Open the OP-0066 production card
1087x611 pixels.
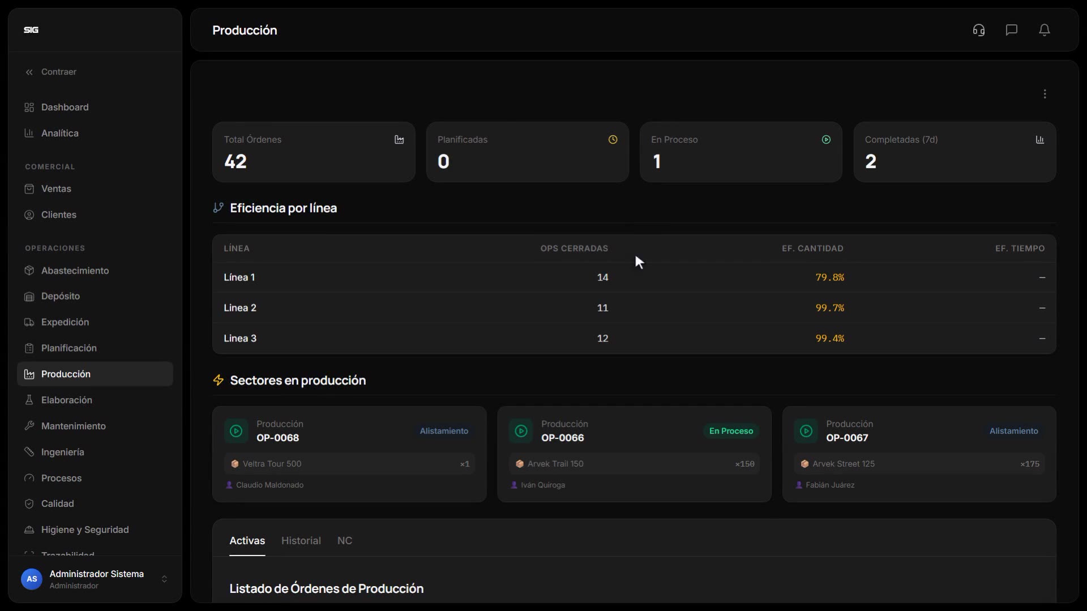coord(634,454)
